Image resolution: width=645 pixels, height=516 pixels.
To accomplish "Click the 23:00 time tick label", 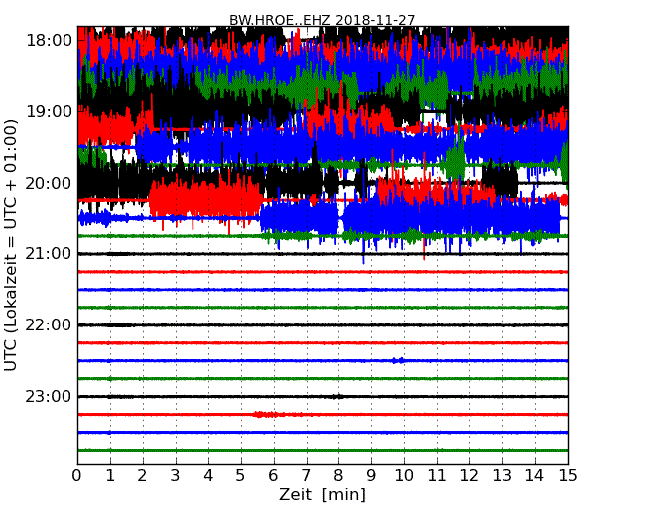I will pos(49,396).
